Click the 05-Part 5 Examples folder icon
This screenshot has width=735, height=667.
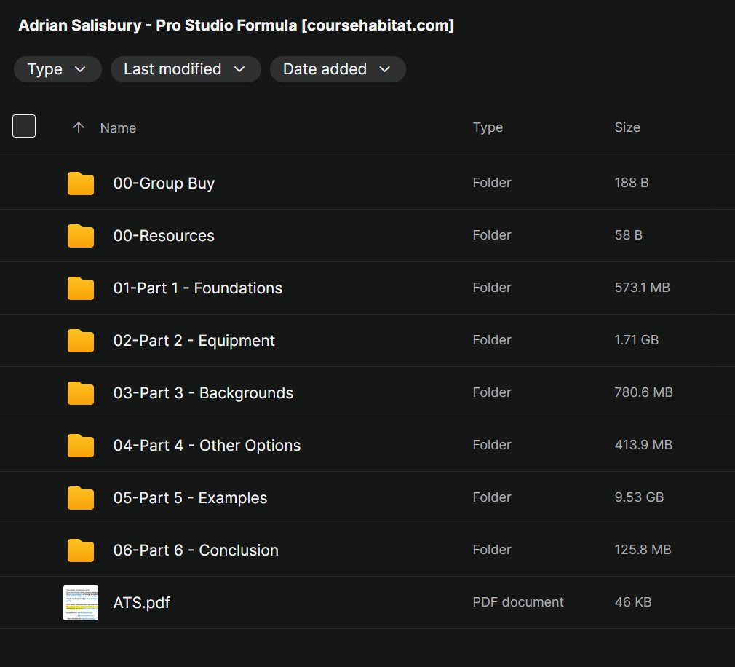[x=81, y=498]
